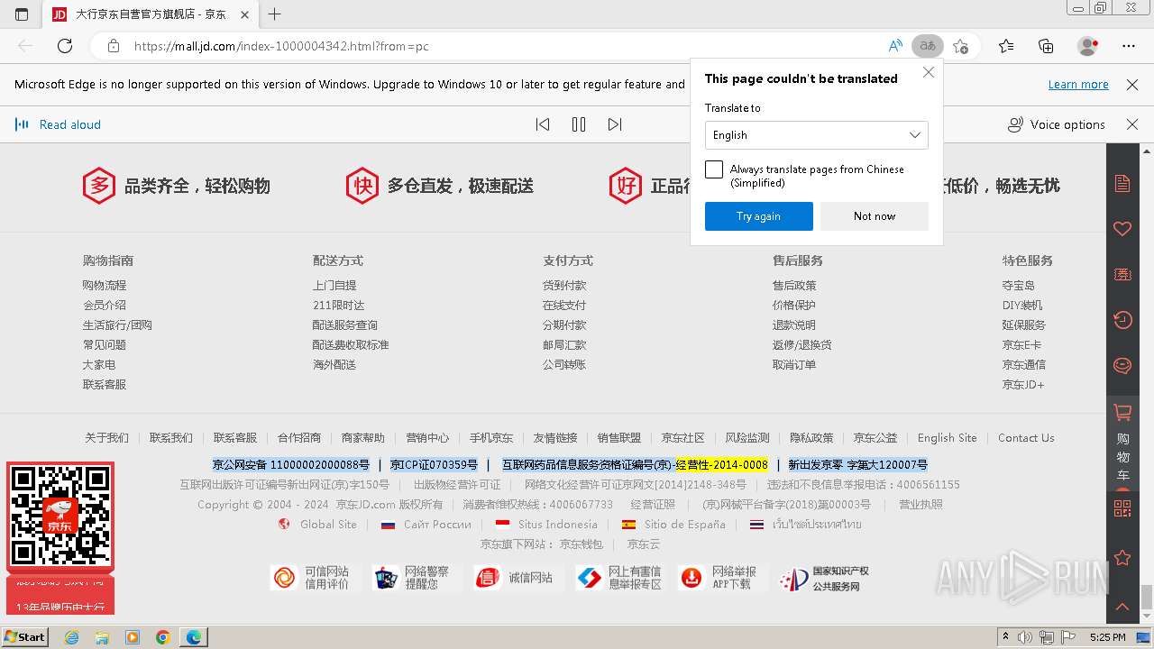
Task: Click the coupon icon in JD sidebar
Action: tap(1122, 274)
